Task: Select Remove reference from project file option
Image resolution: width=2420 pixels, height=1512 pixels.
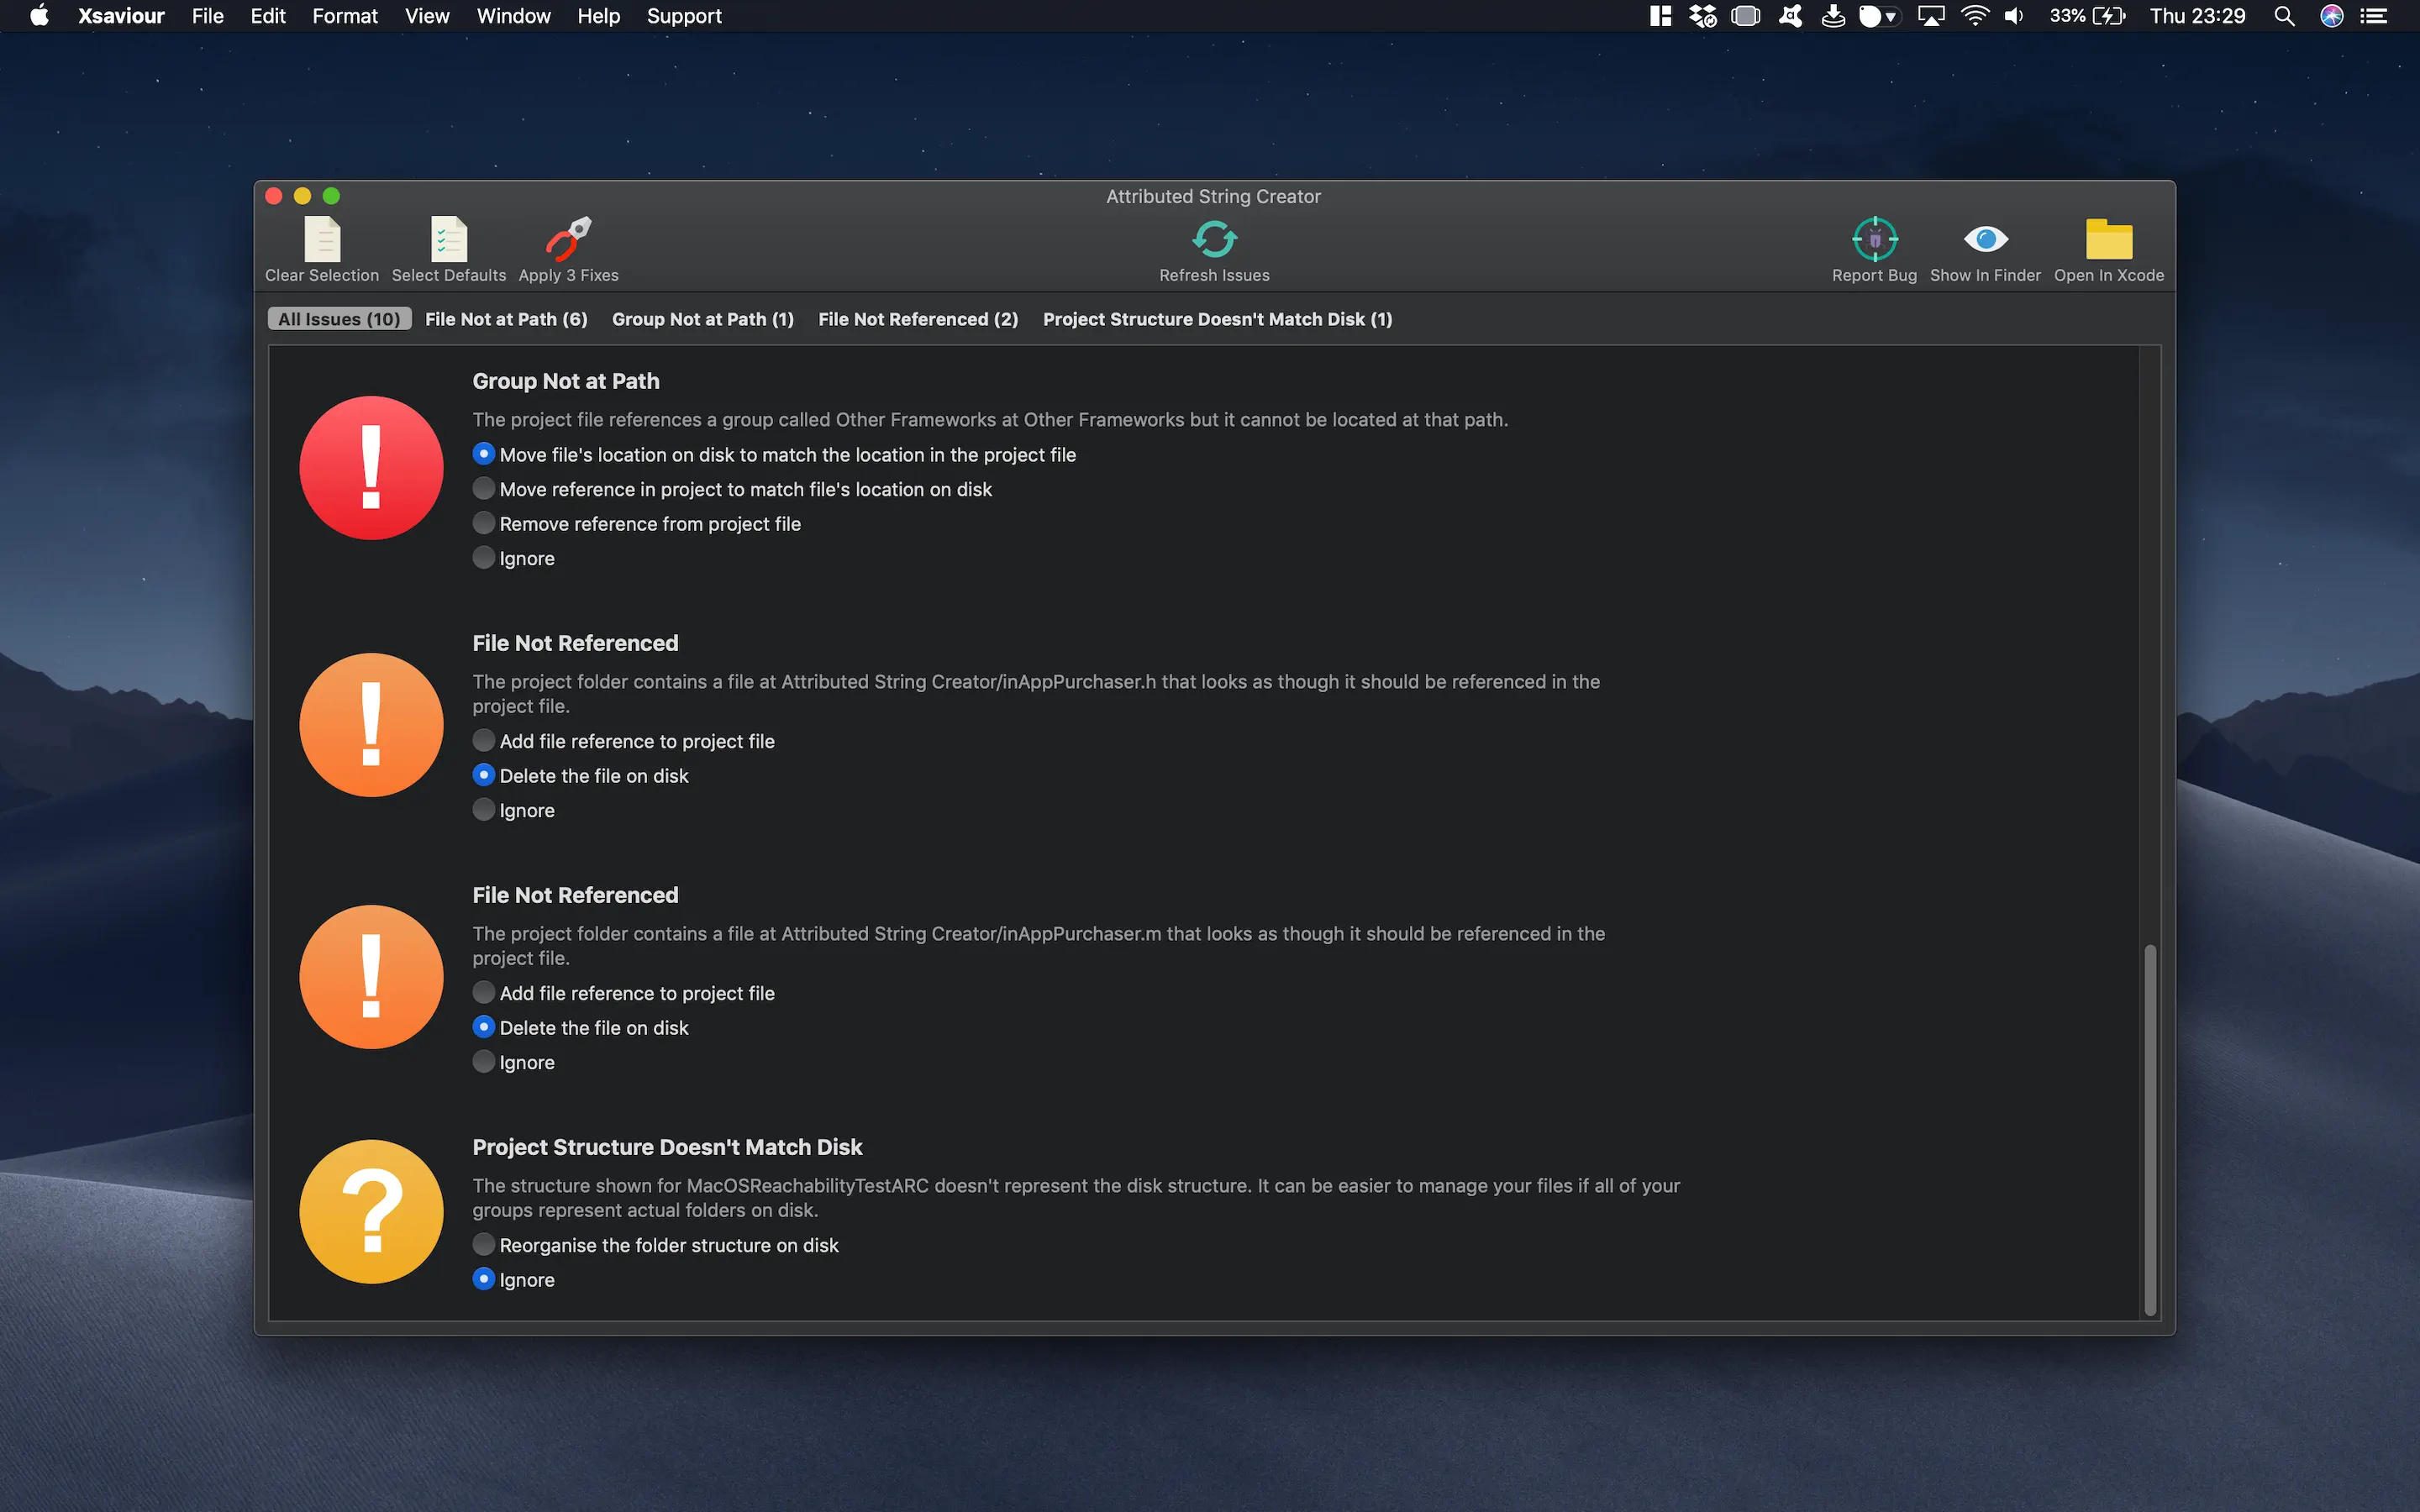Action: tap(484, 524)
